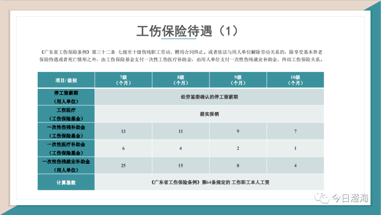
Task: Click value 6 in 一次性医疗补助金 row
Action: coord(123,148)
